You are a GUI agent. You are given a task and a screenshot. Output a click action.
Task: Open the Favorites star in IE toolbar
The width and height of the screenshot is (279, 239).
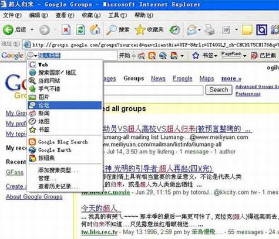point(140,30)
